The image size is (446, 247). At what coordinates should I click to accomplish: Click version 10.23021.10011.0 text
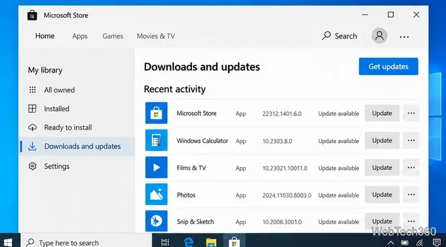(x=285, y=168)
